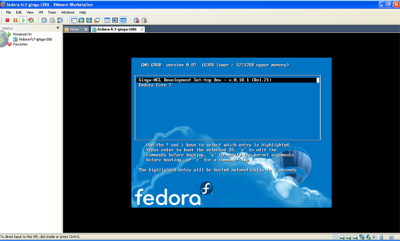Select Favorites in the sidebar

click(20, 44)
